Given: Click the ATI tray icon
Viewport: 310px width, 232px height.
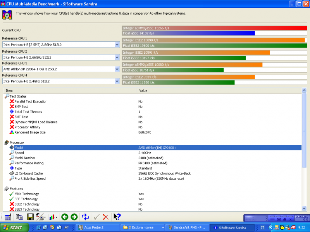Looking at the screenshot, I should point(293,227).
